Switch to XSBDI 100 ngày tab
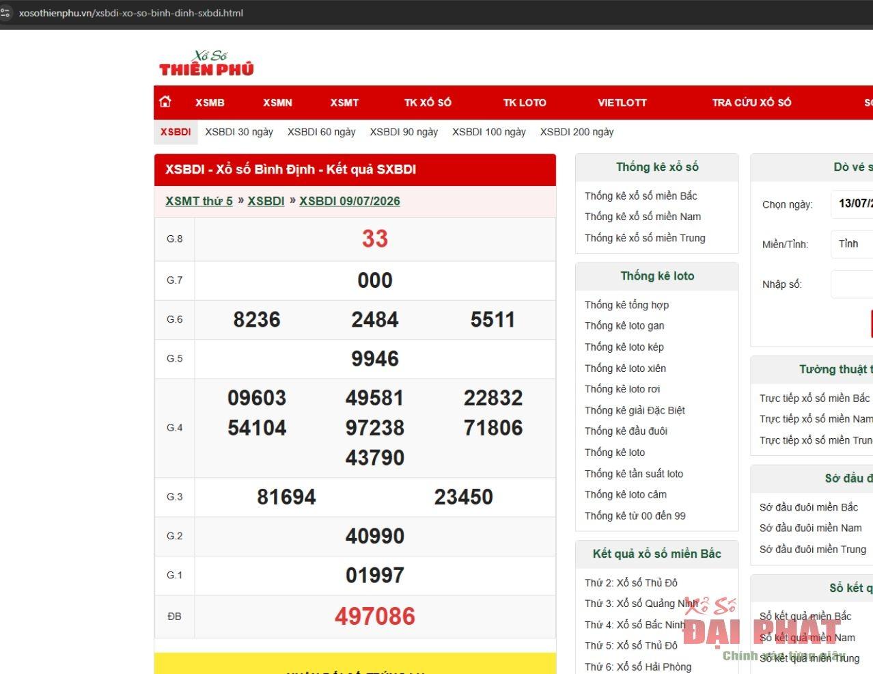Image resolution: width=873 pixels, height=674 pixels. tap(489, 132)
